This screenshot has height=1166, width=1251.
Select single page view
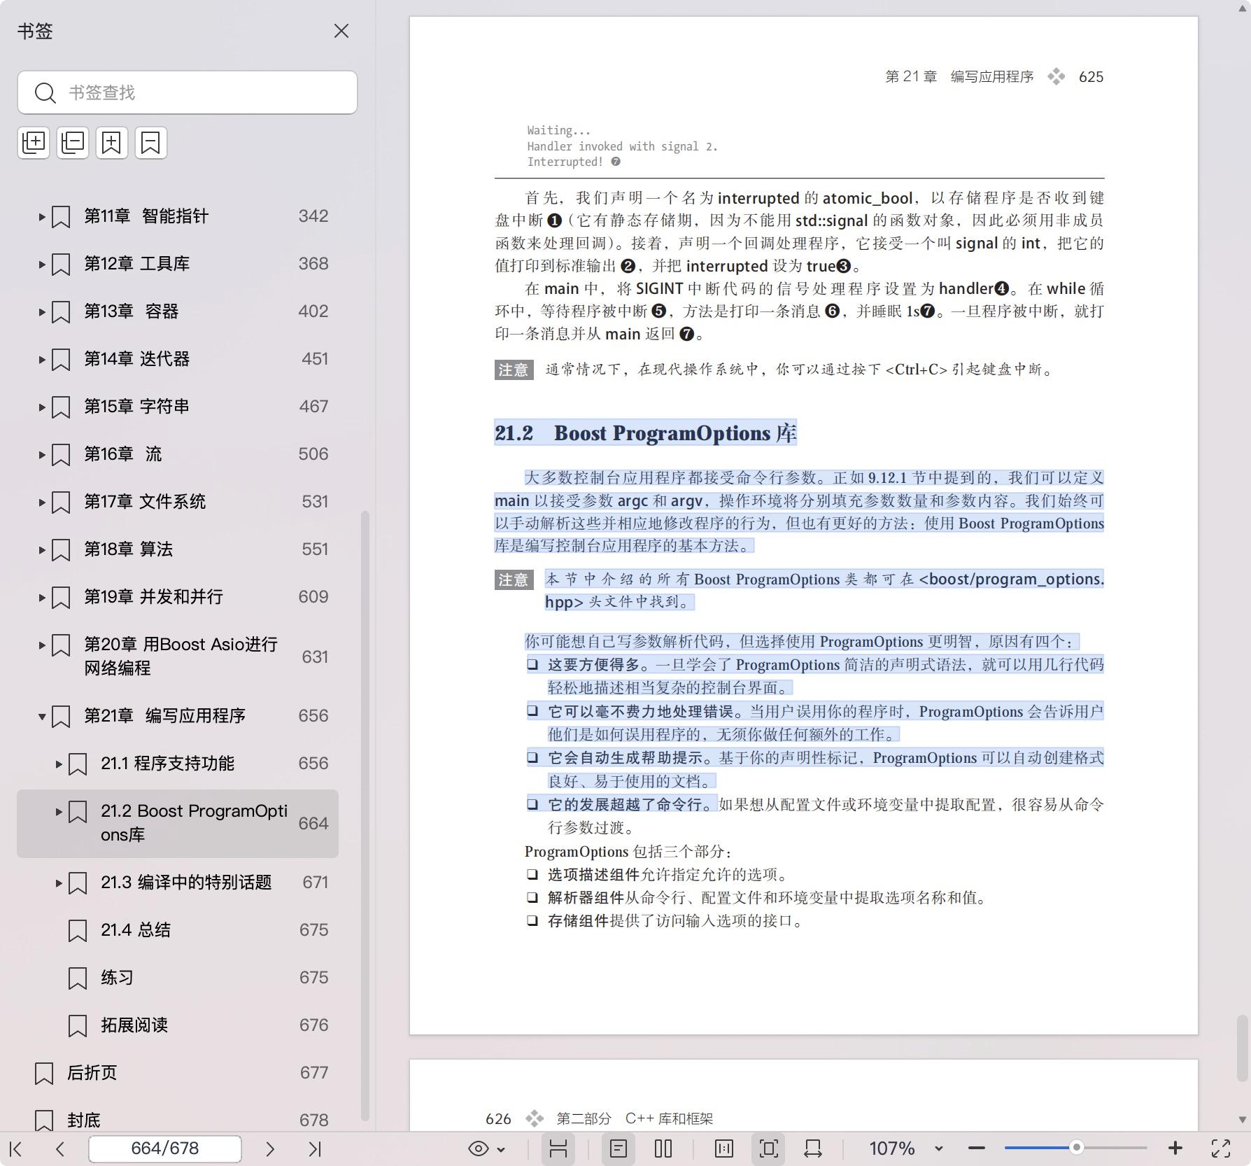[619, 1149]
